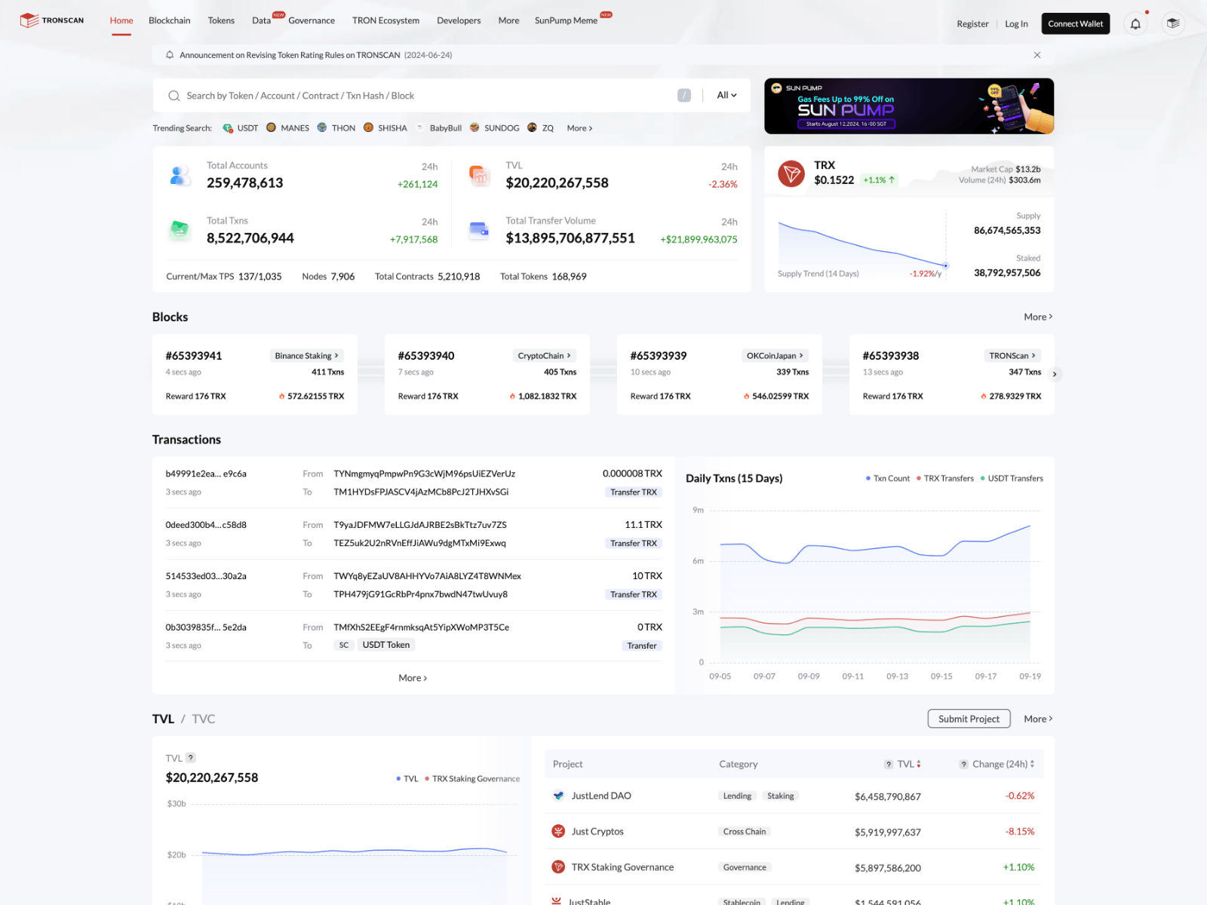The width and height of the screenshot is (1207, 905).
Task: Open the All search filter dropdown
Action: (x=726, y=95)
